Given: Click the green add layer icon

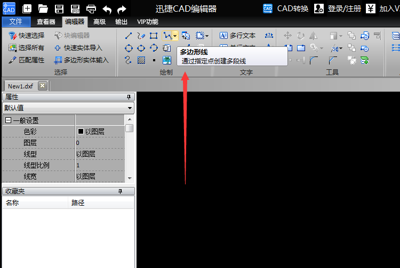Looking at the screenshot, I should click(x=365, y=60).
